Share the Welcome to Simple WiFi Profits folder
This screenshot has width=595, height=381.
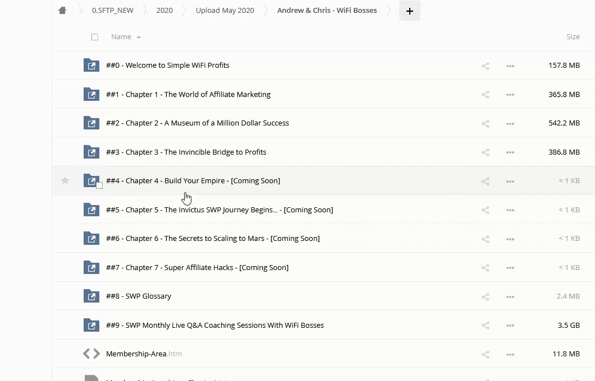click(485, 66)
